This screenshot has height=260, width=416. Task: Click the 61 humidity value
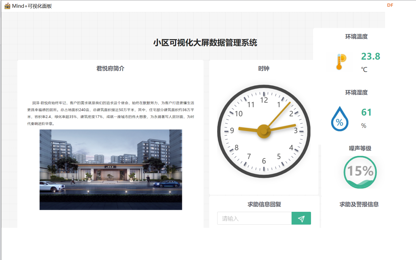366,112
